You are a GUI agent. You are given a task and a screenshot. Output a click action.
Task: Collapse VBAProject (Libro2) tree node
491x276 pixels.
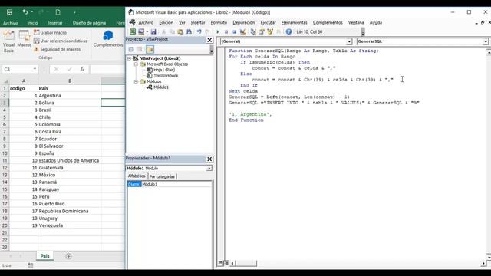pos(129,58)
